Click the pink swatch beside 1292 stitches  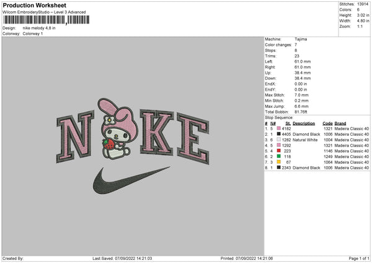[279, 145]
